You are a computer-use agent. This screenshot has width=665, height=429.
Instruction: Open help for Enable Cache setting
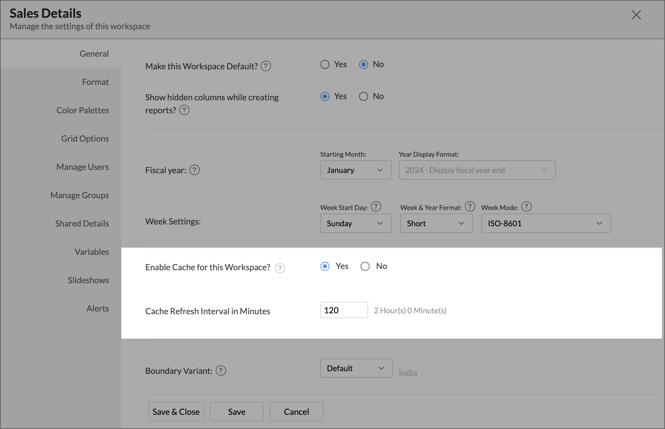tap(280, 268)
